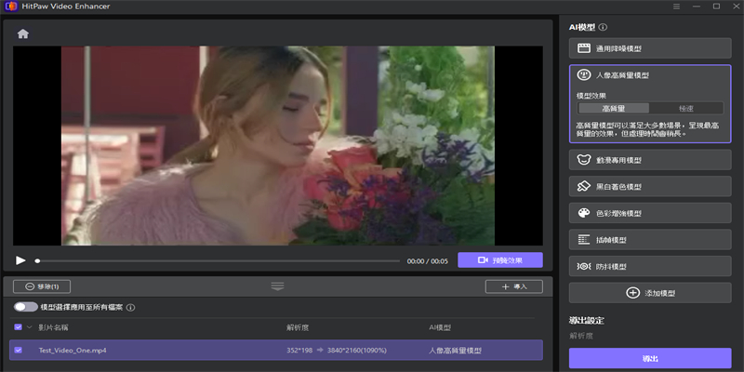Viewport: 744px width, 372px height.
Task: Click the 00:00 / 00:05 time display
Action: click(428, 261)
